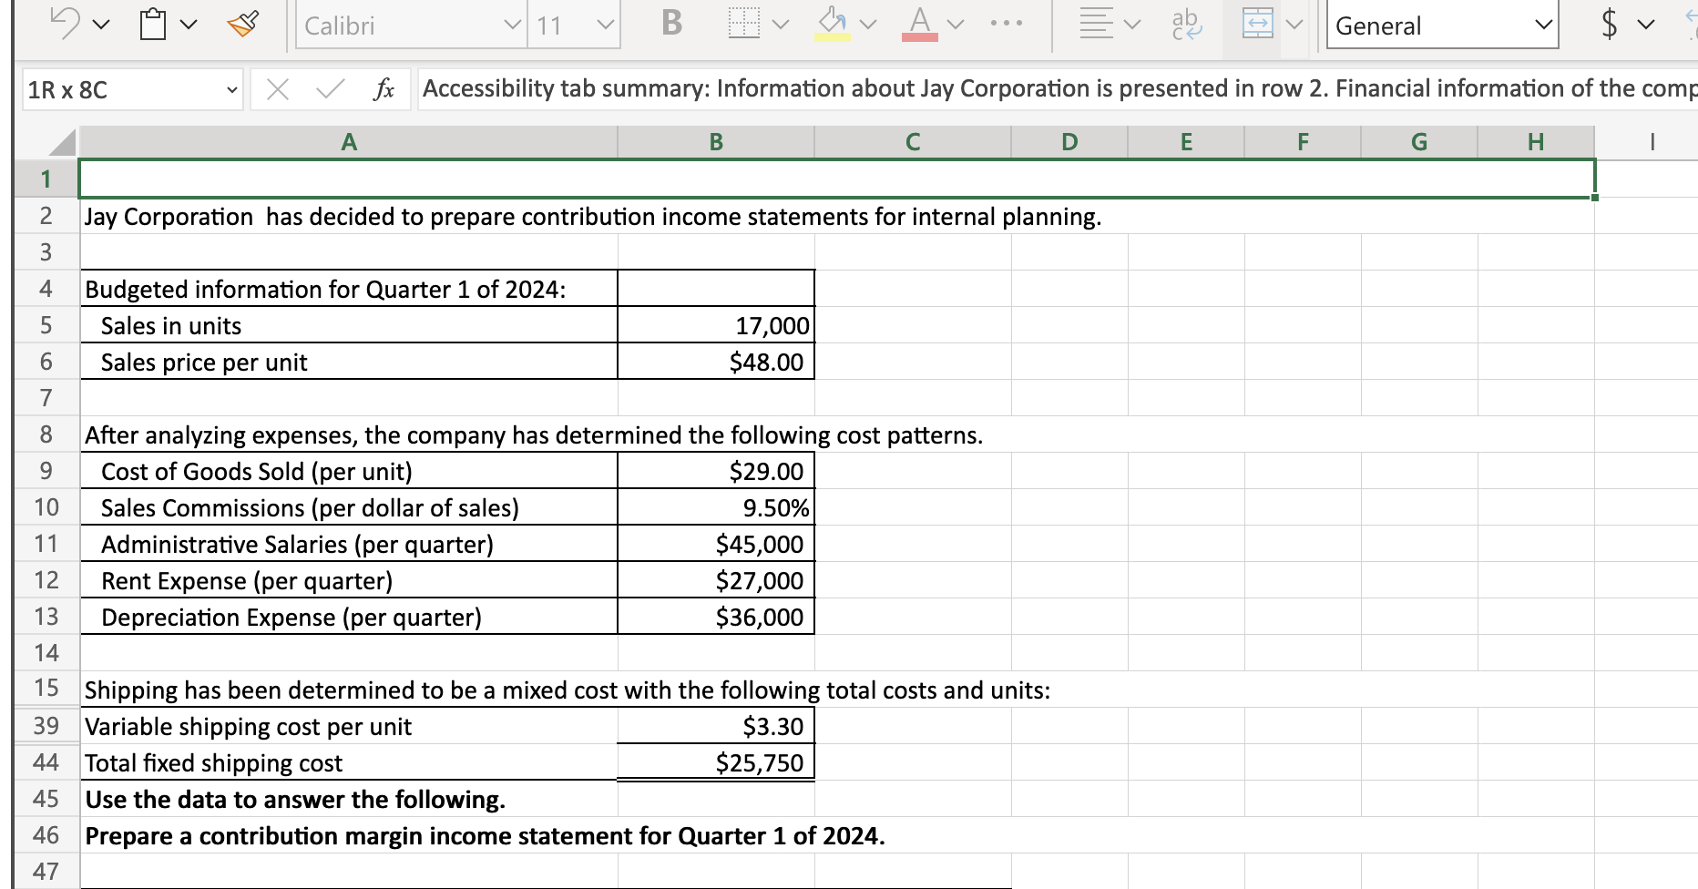The width and height of the screenshot is (1698, 889).
Task: Toggle Merge and Center
Action: point(1258,25)
